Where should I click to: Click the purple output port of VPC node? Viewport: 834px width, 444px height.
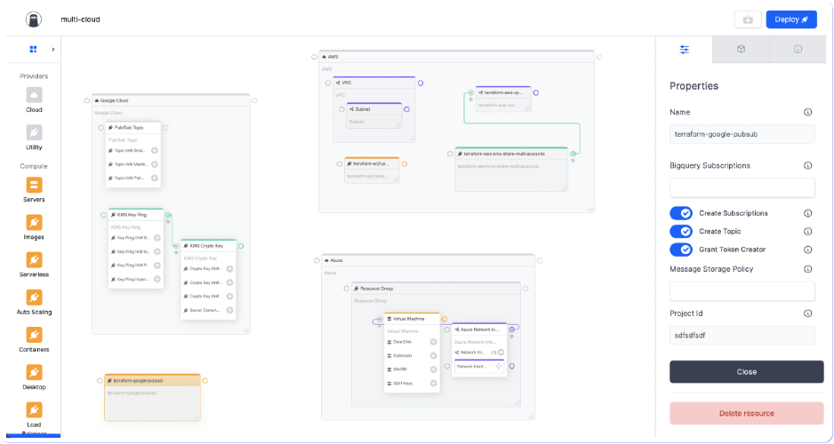(x=421, y=83)
